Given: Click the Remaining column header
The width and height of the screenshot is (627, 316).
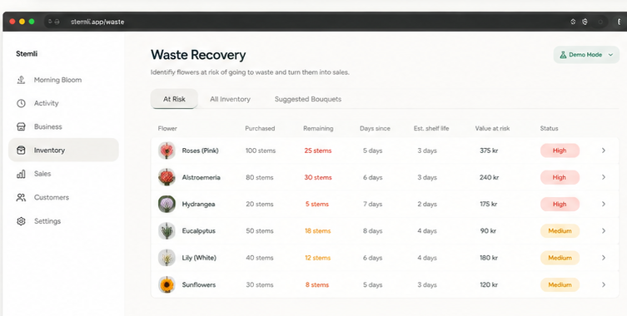Looking at the screenshot, I should pos(318,128).
